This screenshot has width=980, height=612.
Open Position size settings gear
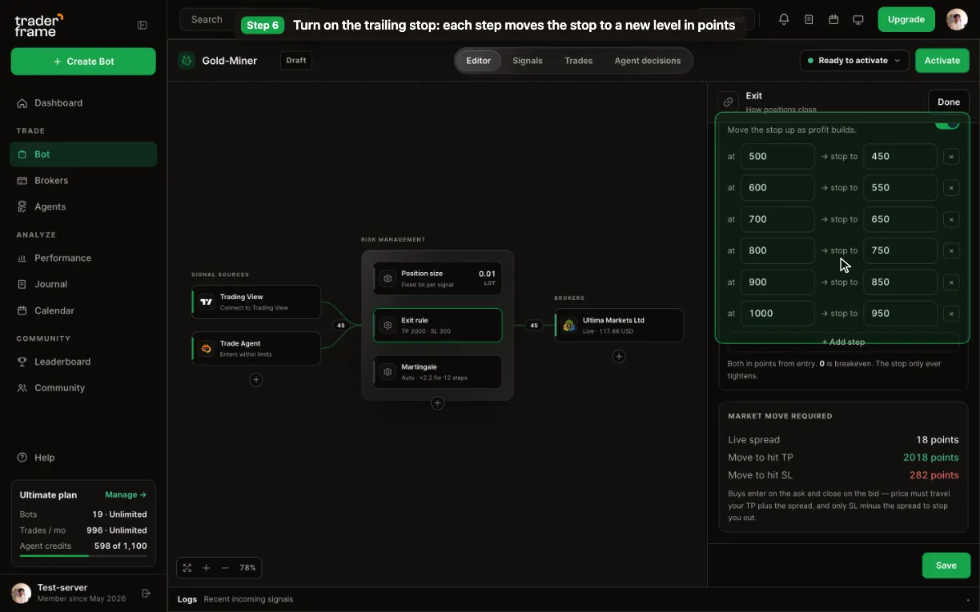[x=388, y=278]
